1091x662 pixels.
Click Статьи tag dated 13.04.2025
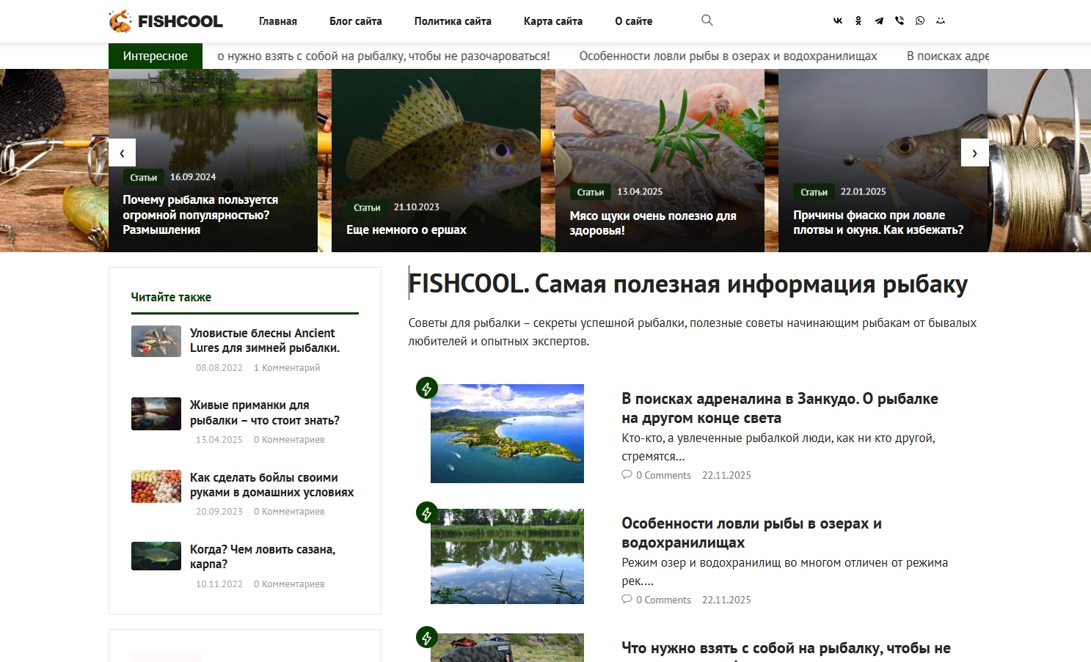(x=591, y=192)
